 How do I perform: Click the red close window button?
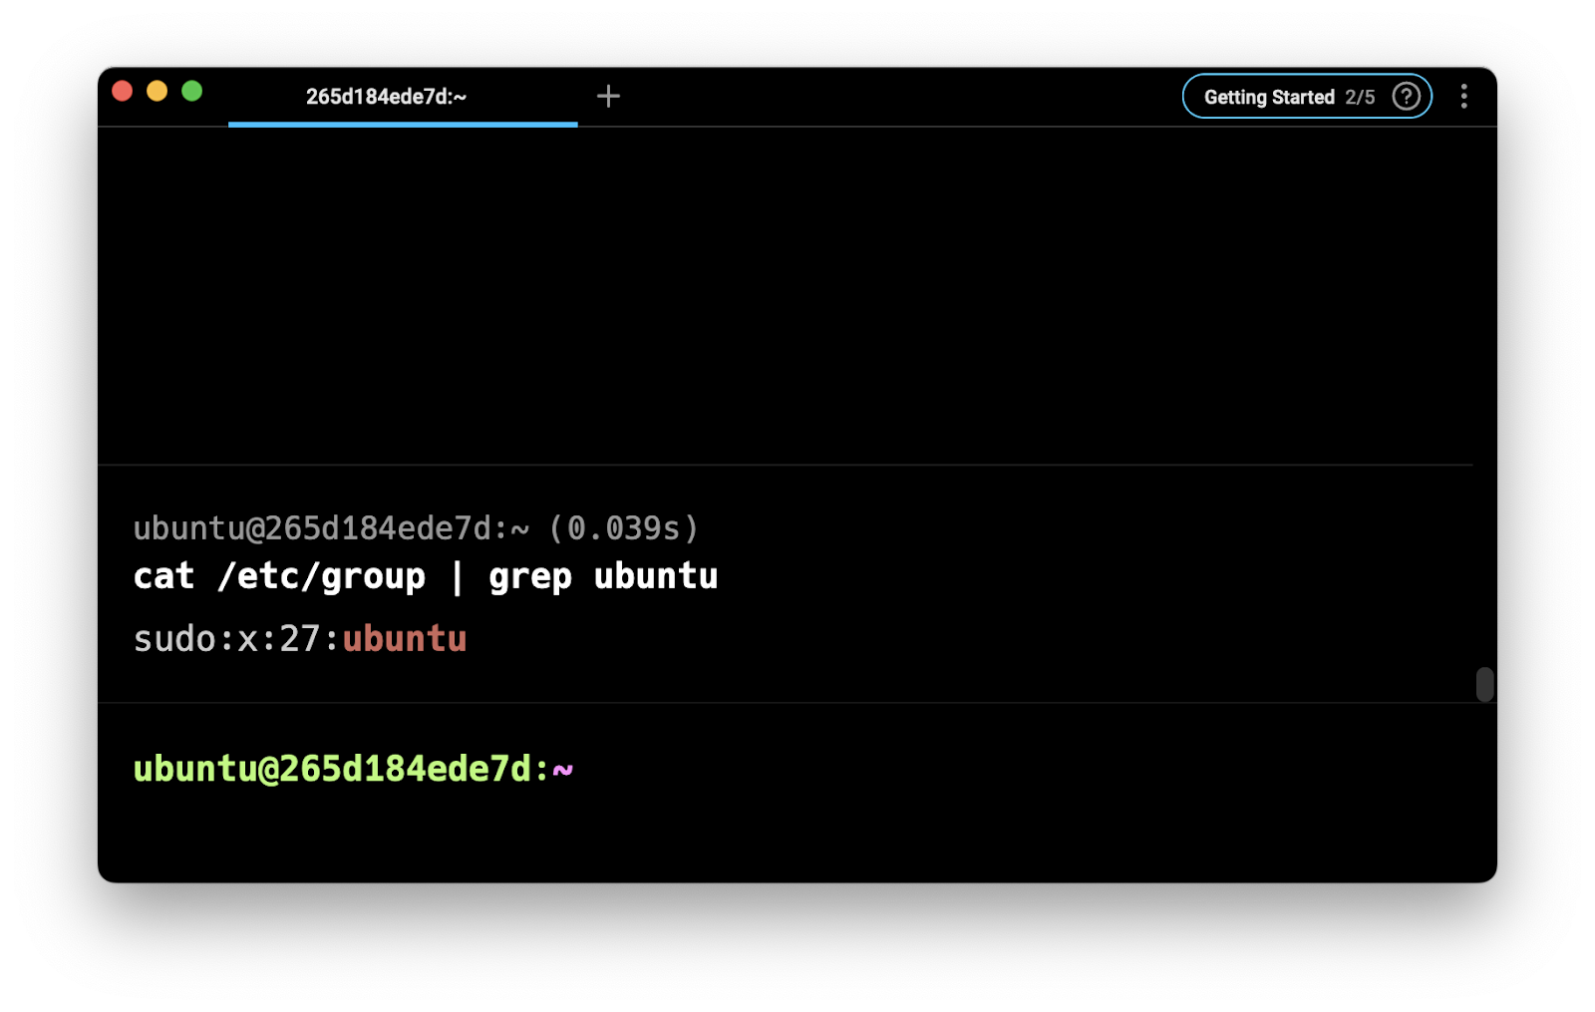[x=123, y=92]
